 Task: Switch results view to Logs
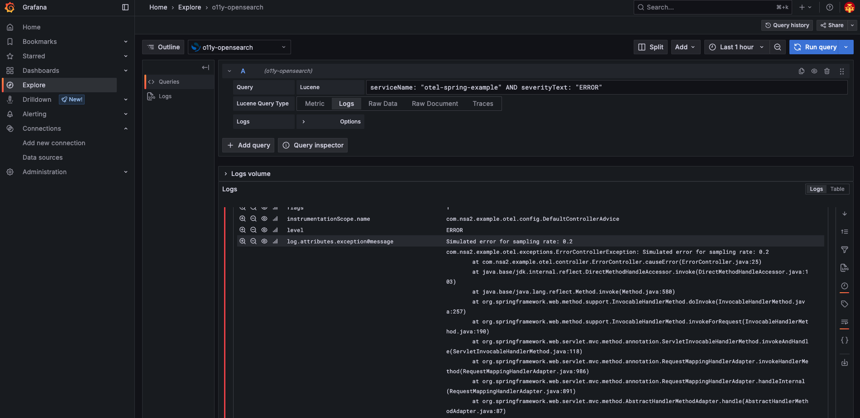click(816, 189)
